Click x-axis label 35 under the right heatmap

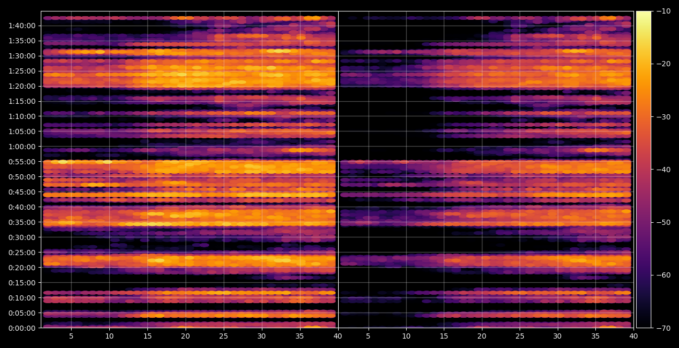click(x=595, y=337)
